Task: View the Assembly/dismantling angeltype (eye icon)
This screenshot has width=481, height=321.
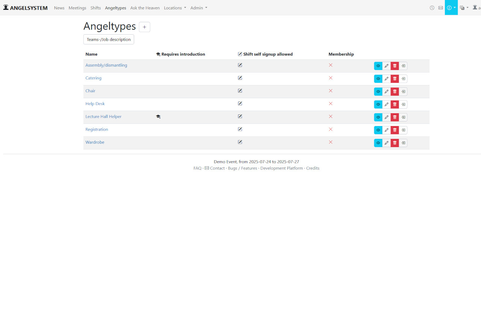Action: 378,66
